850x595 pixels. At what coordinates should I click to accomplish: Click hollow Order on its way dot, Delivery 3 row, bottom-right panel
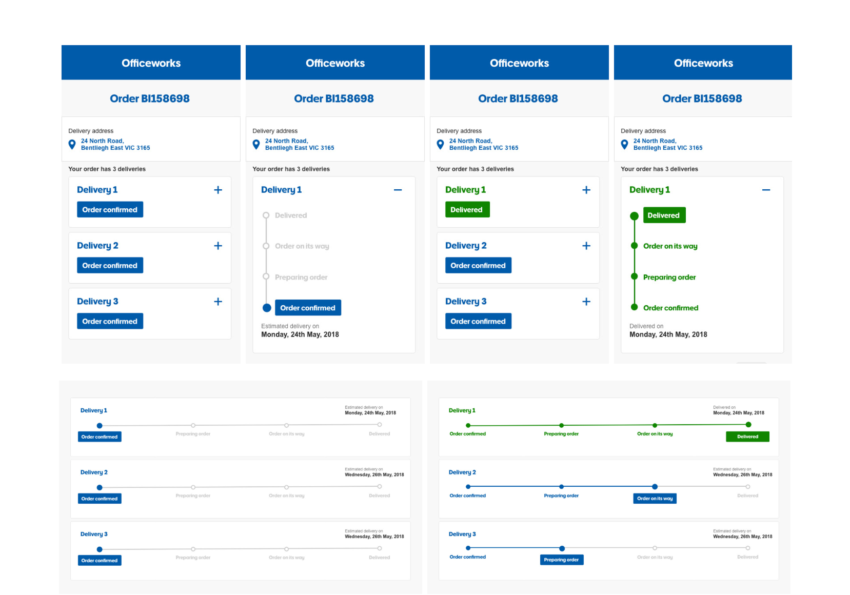[x=655, y=548]
